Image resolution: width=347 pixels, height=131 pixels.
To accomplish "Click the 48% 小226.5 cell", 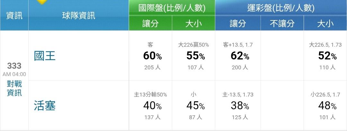I will coord(325,105).
